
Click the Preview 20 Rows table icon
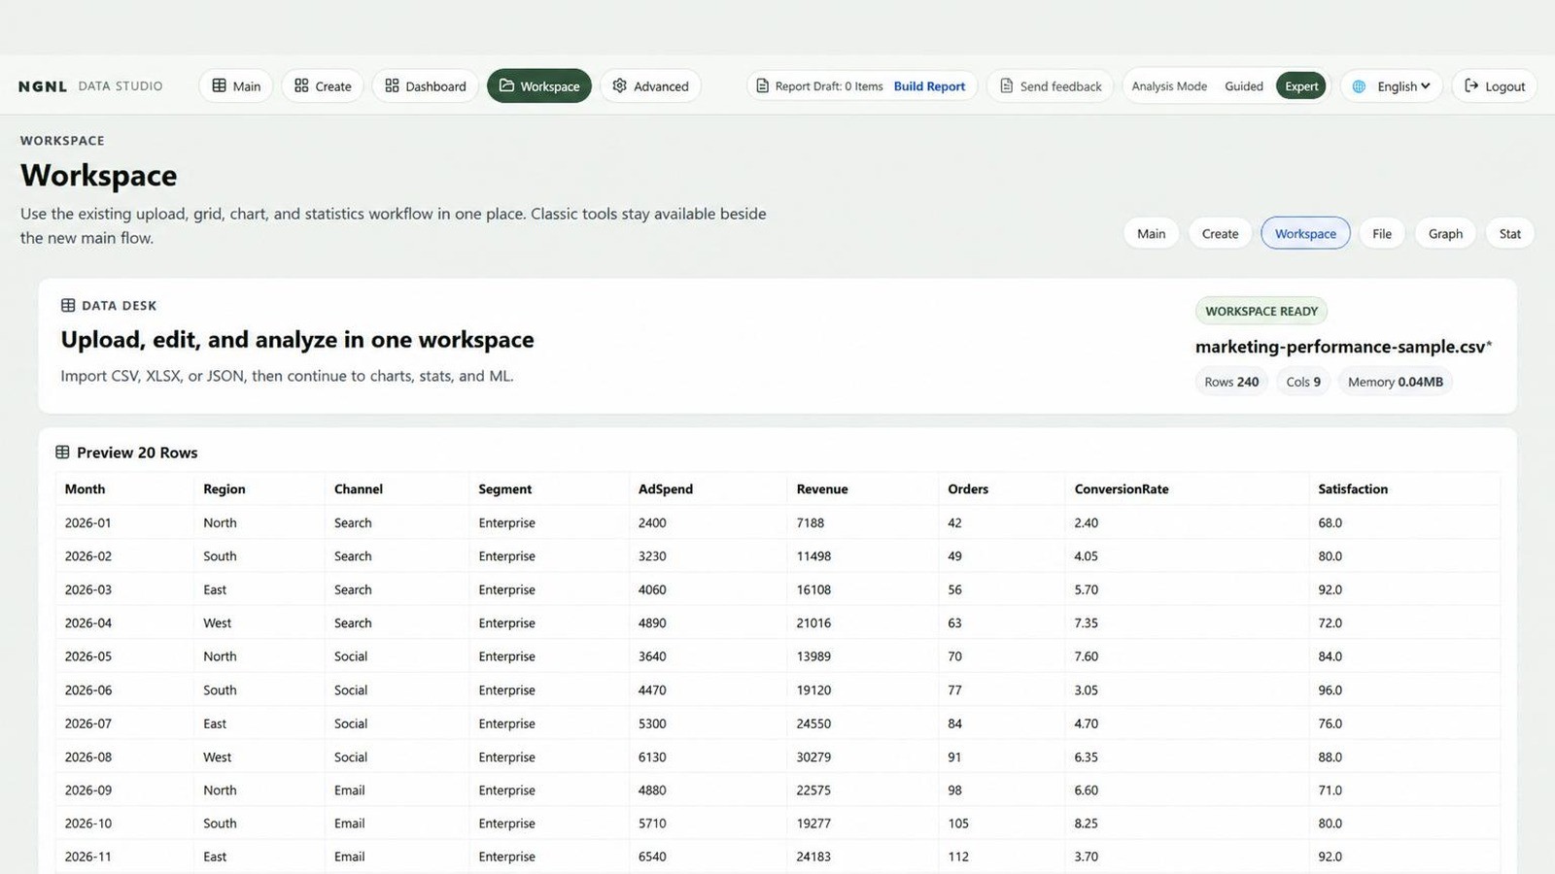click(x=62, y=453)
